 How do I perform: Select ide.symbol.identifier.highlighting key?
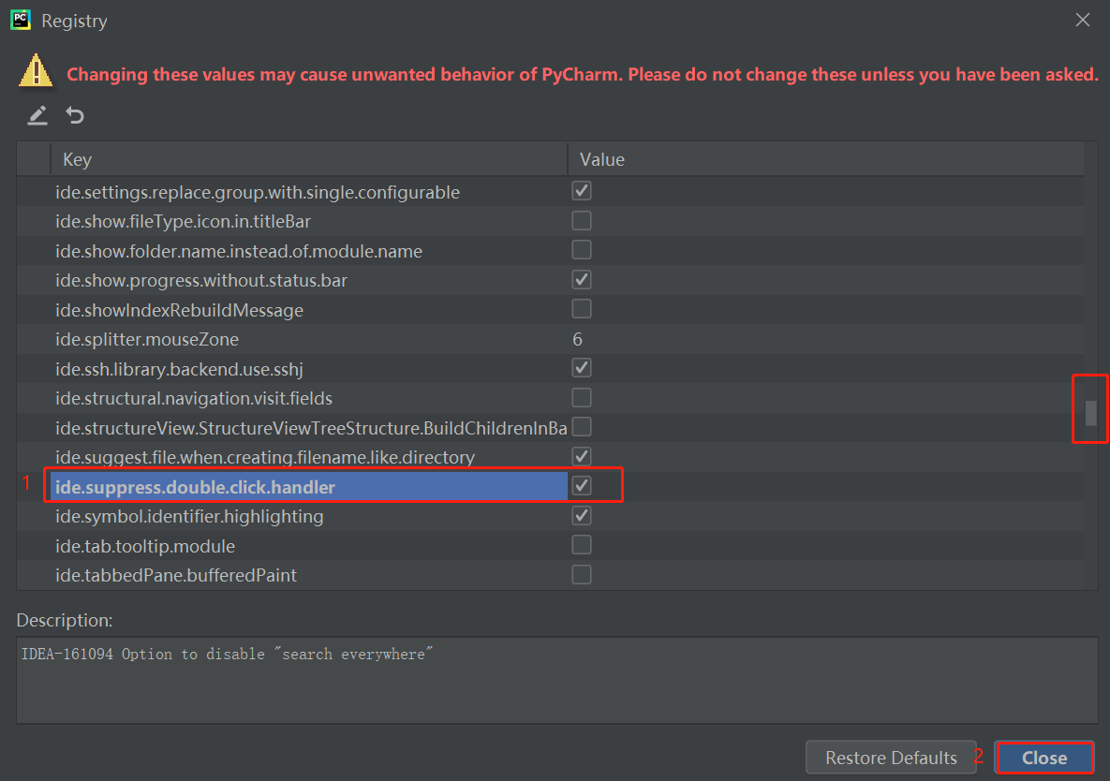(x=189, y=516)
